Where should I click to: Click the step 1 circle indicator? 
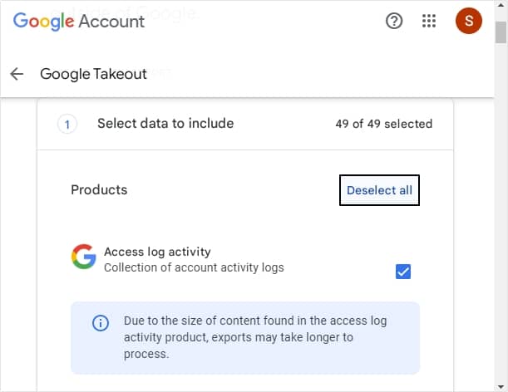click(x=67, y=124)
